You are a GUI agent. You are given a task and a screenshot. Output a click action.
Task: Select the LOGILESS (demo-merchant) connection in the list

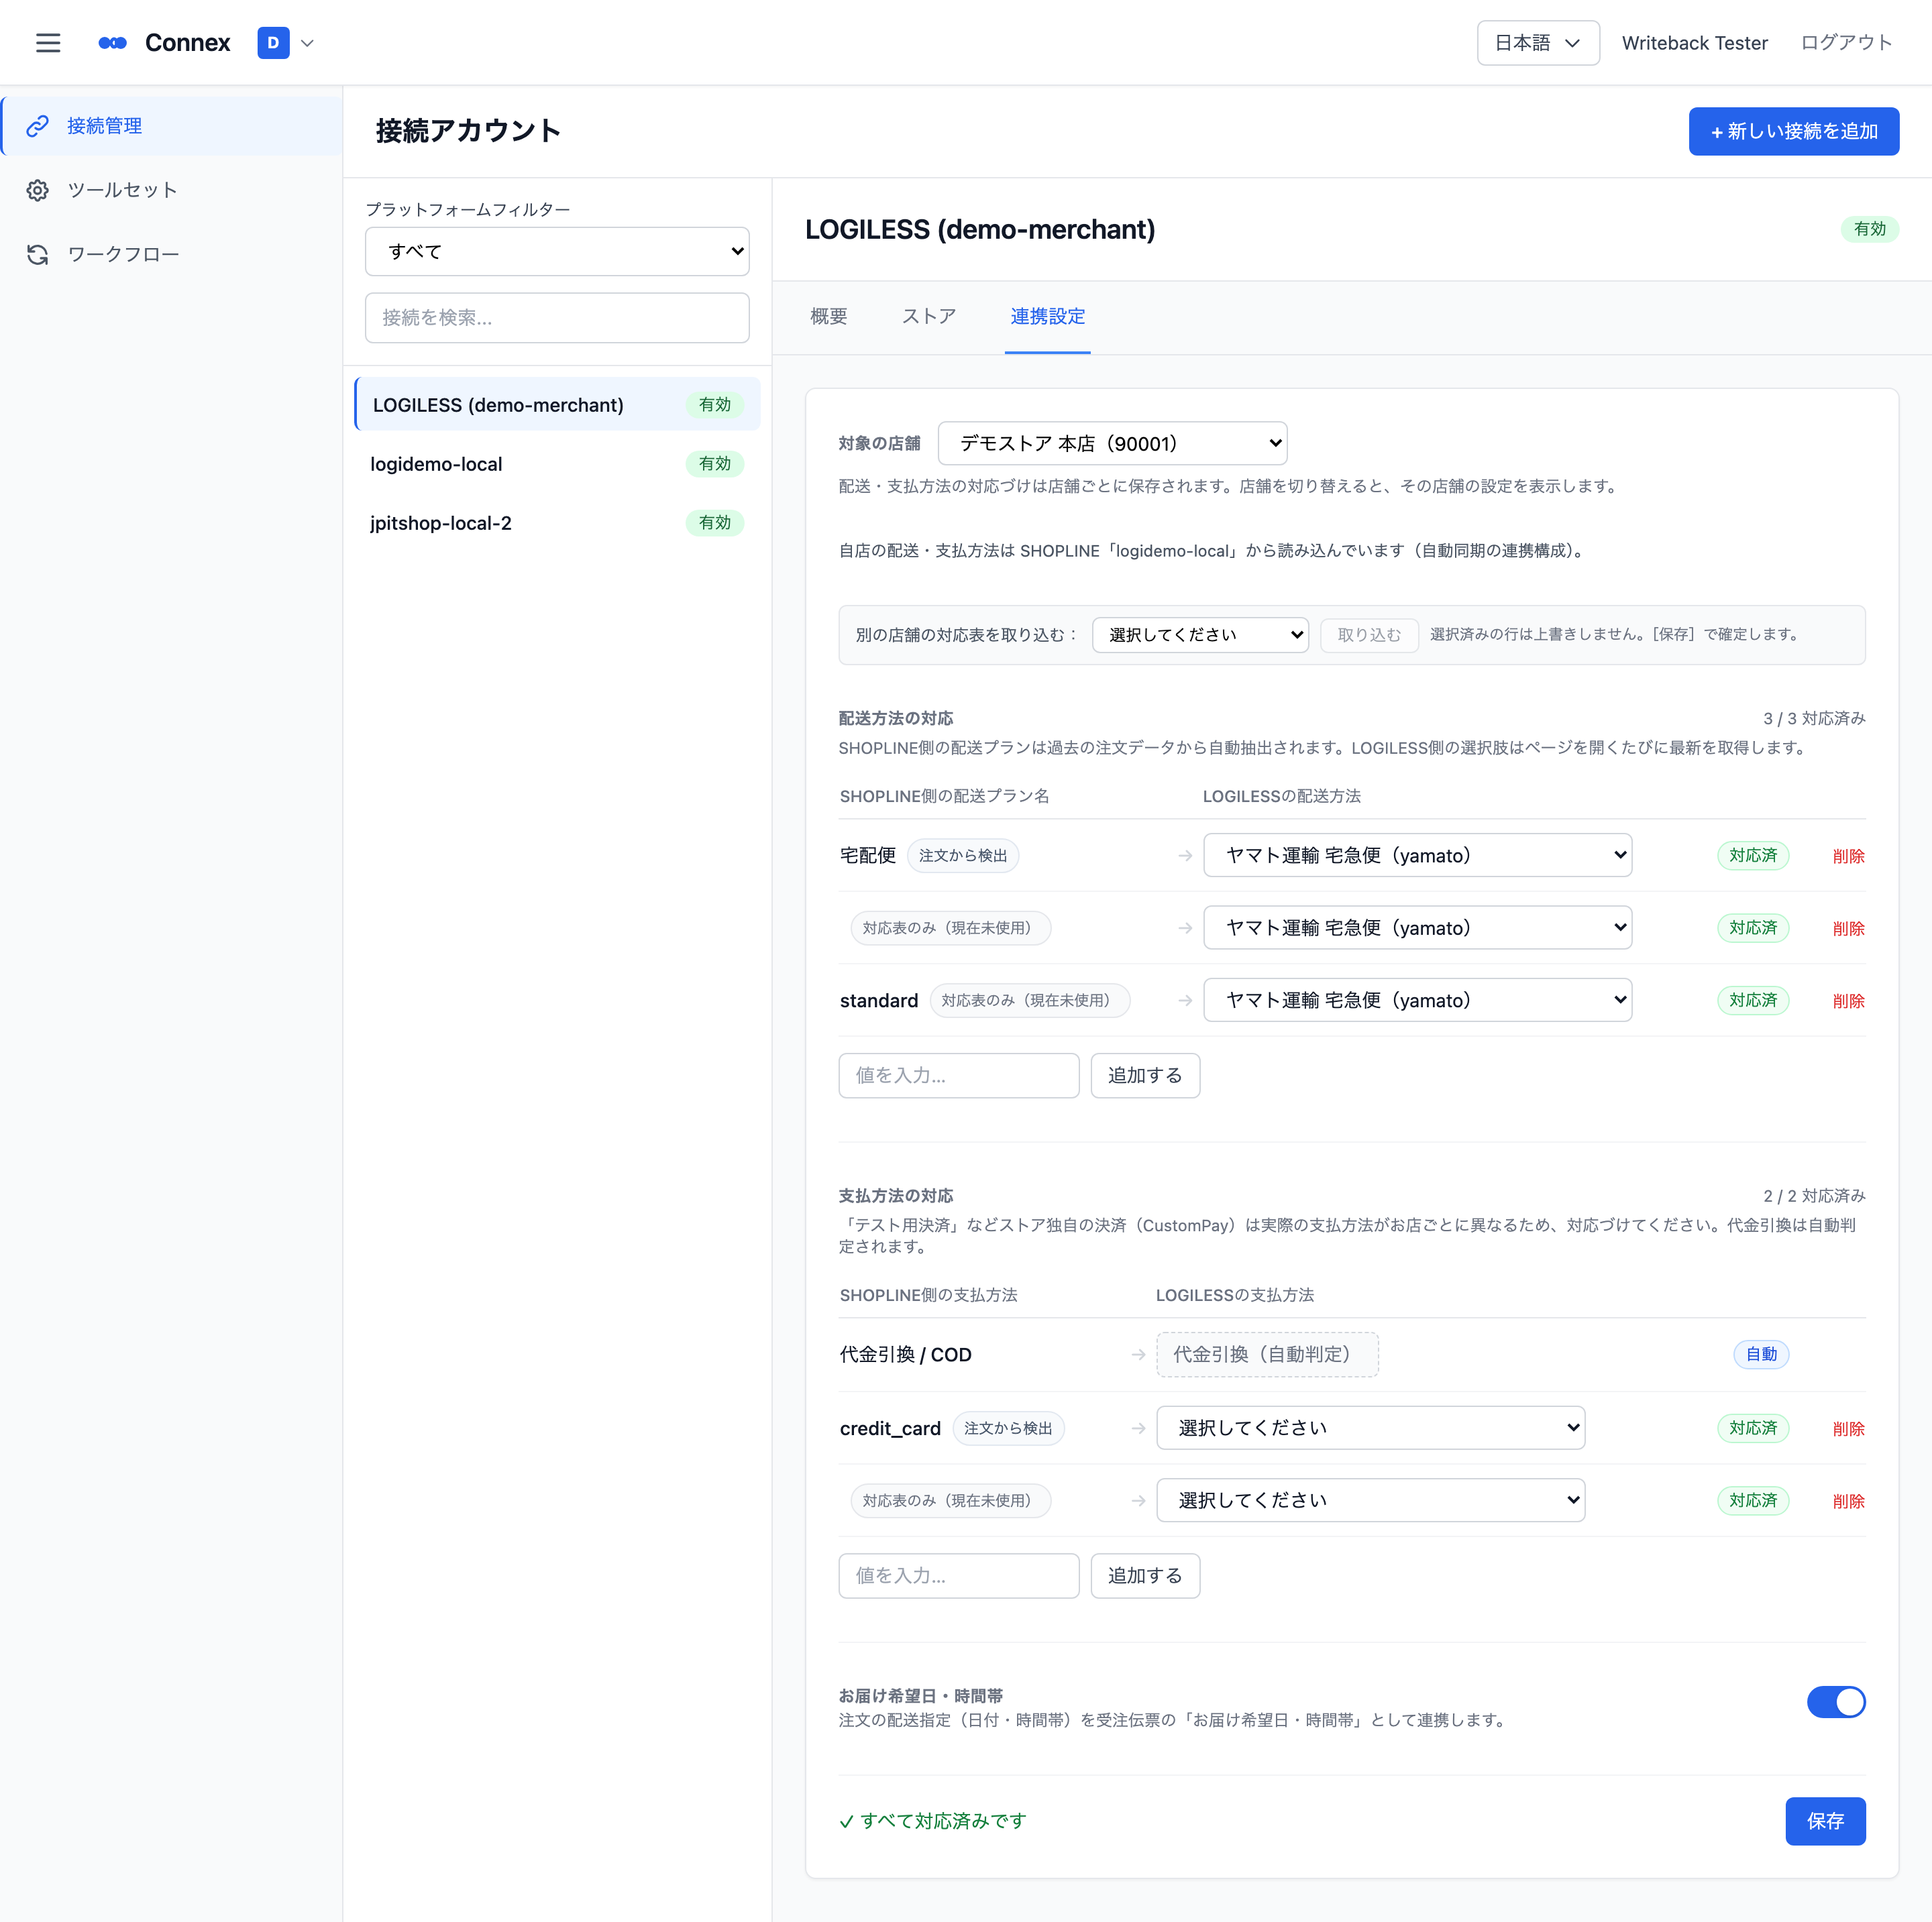[x=557, y=405]
